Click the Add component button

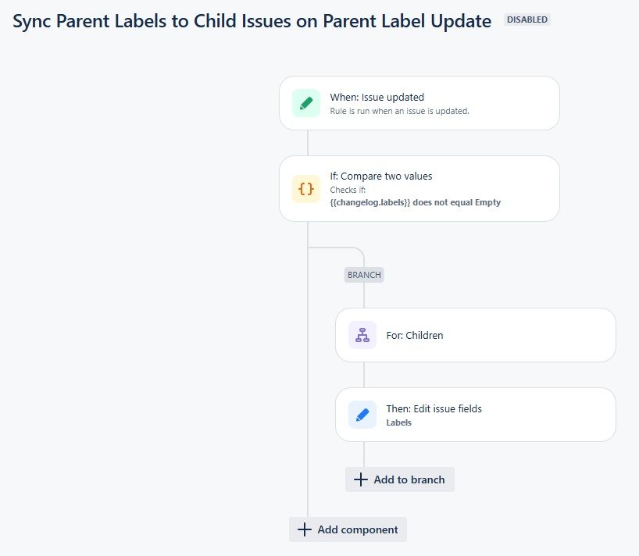[x=348, y=529]
